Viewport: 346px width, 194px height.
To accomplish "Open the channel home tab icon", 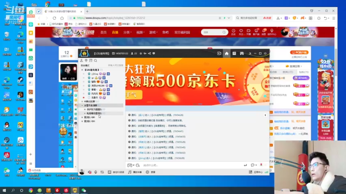I will click(227, 53).
